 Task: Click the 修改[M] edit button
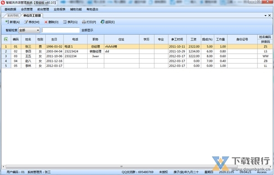click(x=32, y=22)
